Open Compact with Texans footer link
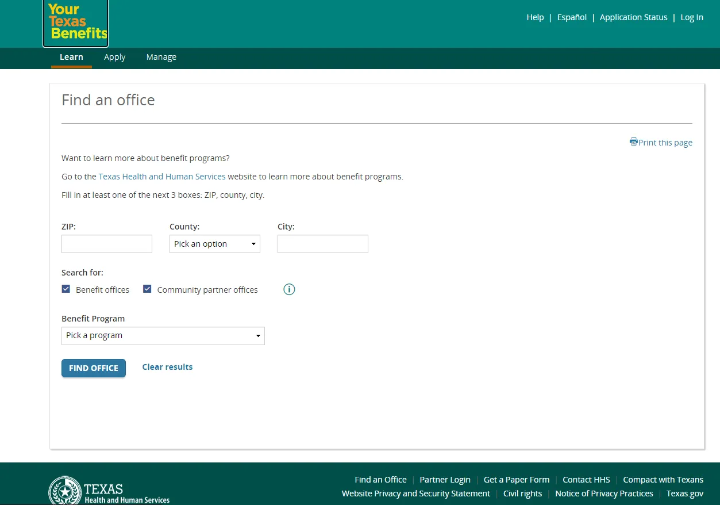The height and width of the screenshot is (505, 720). (663, 480)
